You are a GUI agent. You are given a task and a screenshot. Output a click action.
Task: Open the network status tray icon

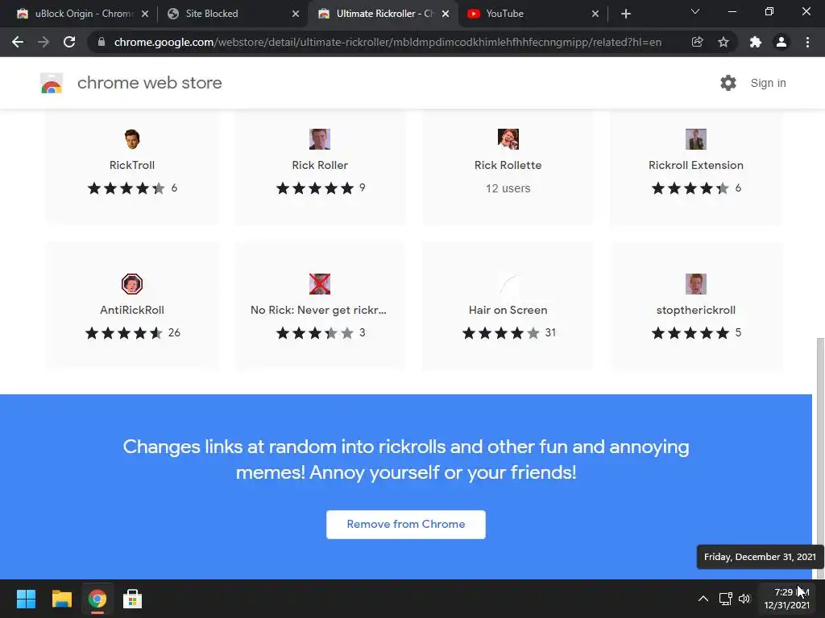click(726, 599)
